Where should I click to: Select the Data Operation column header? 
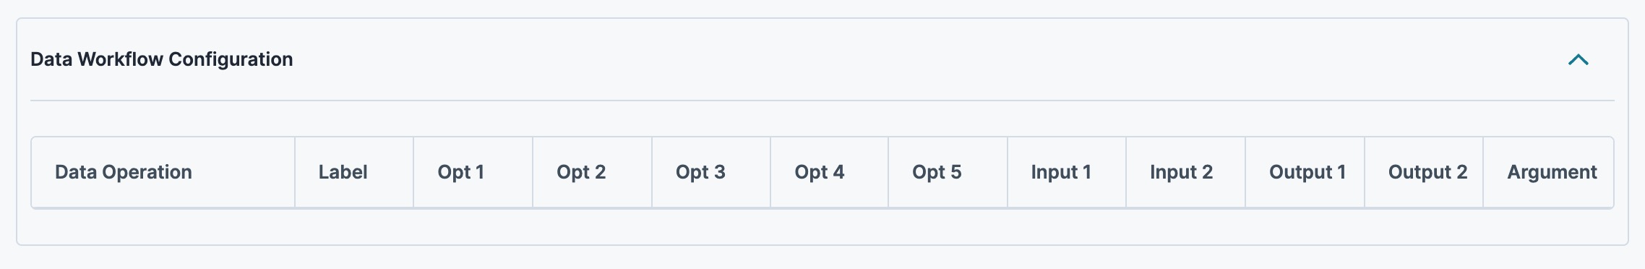pos(163,172)
